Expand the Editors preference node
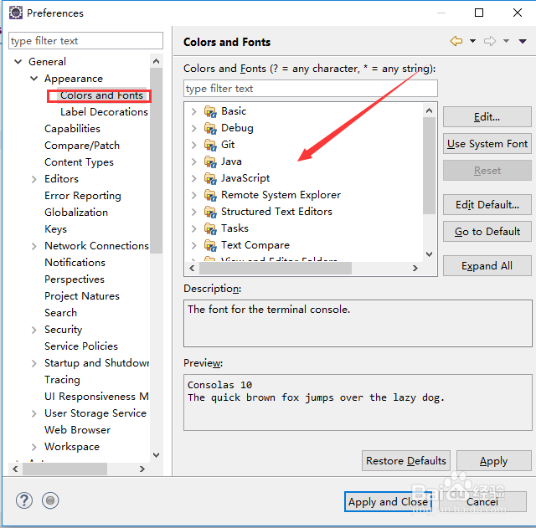The height and width of the screenshot is (528, 536). (34, 179)
